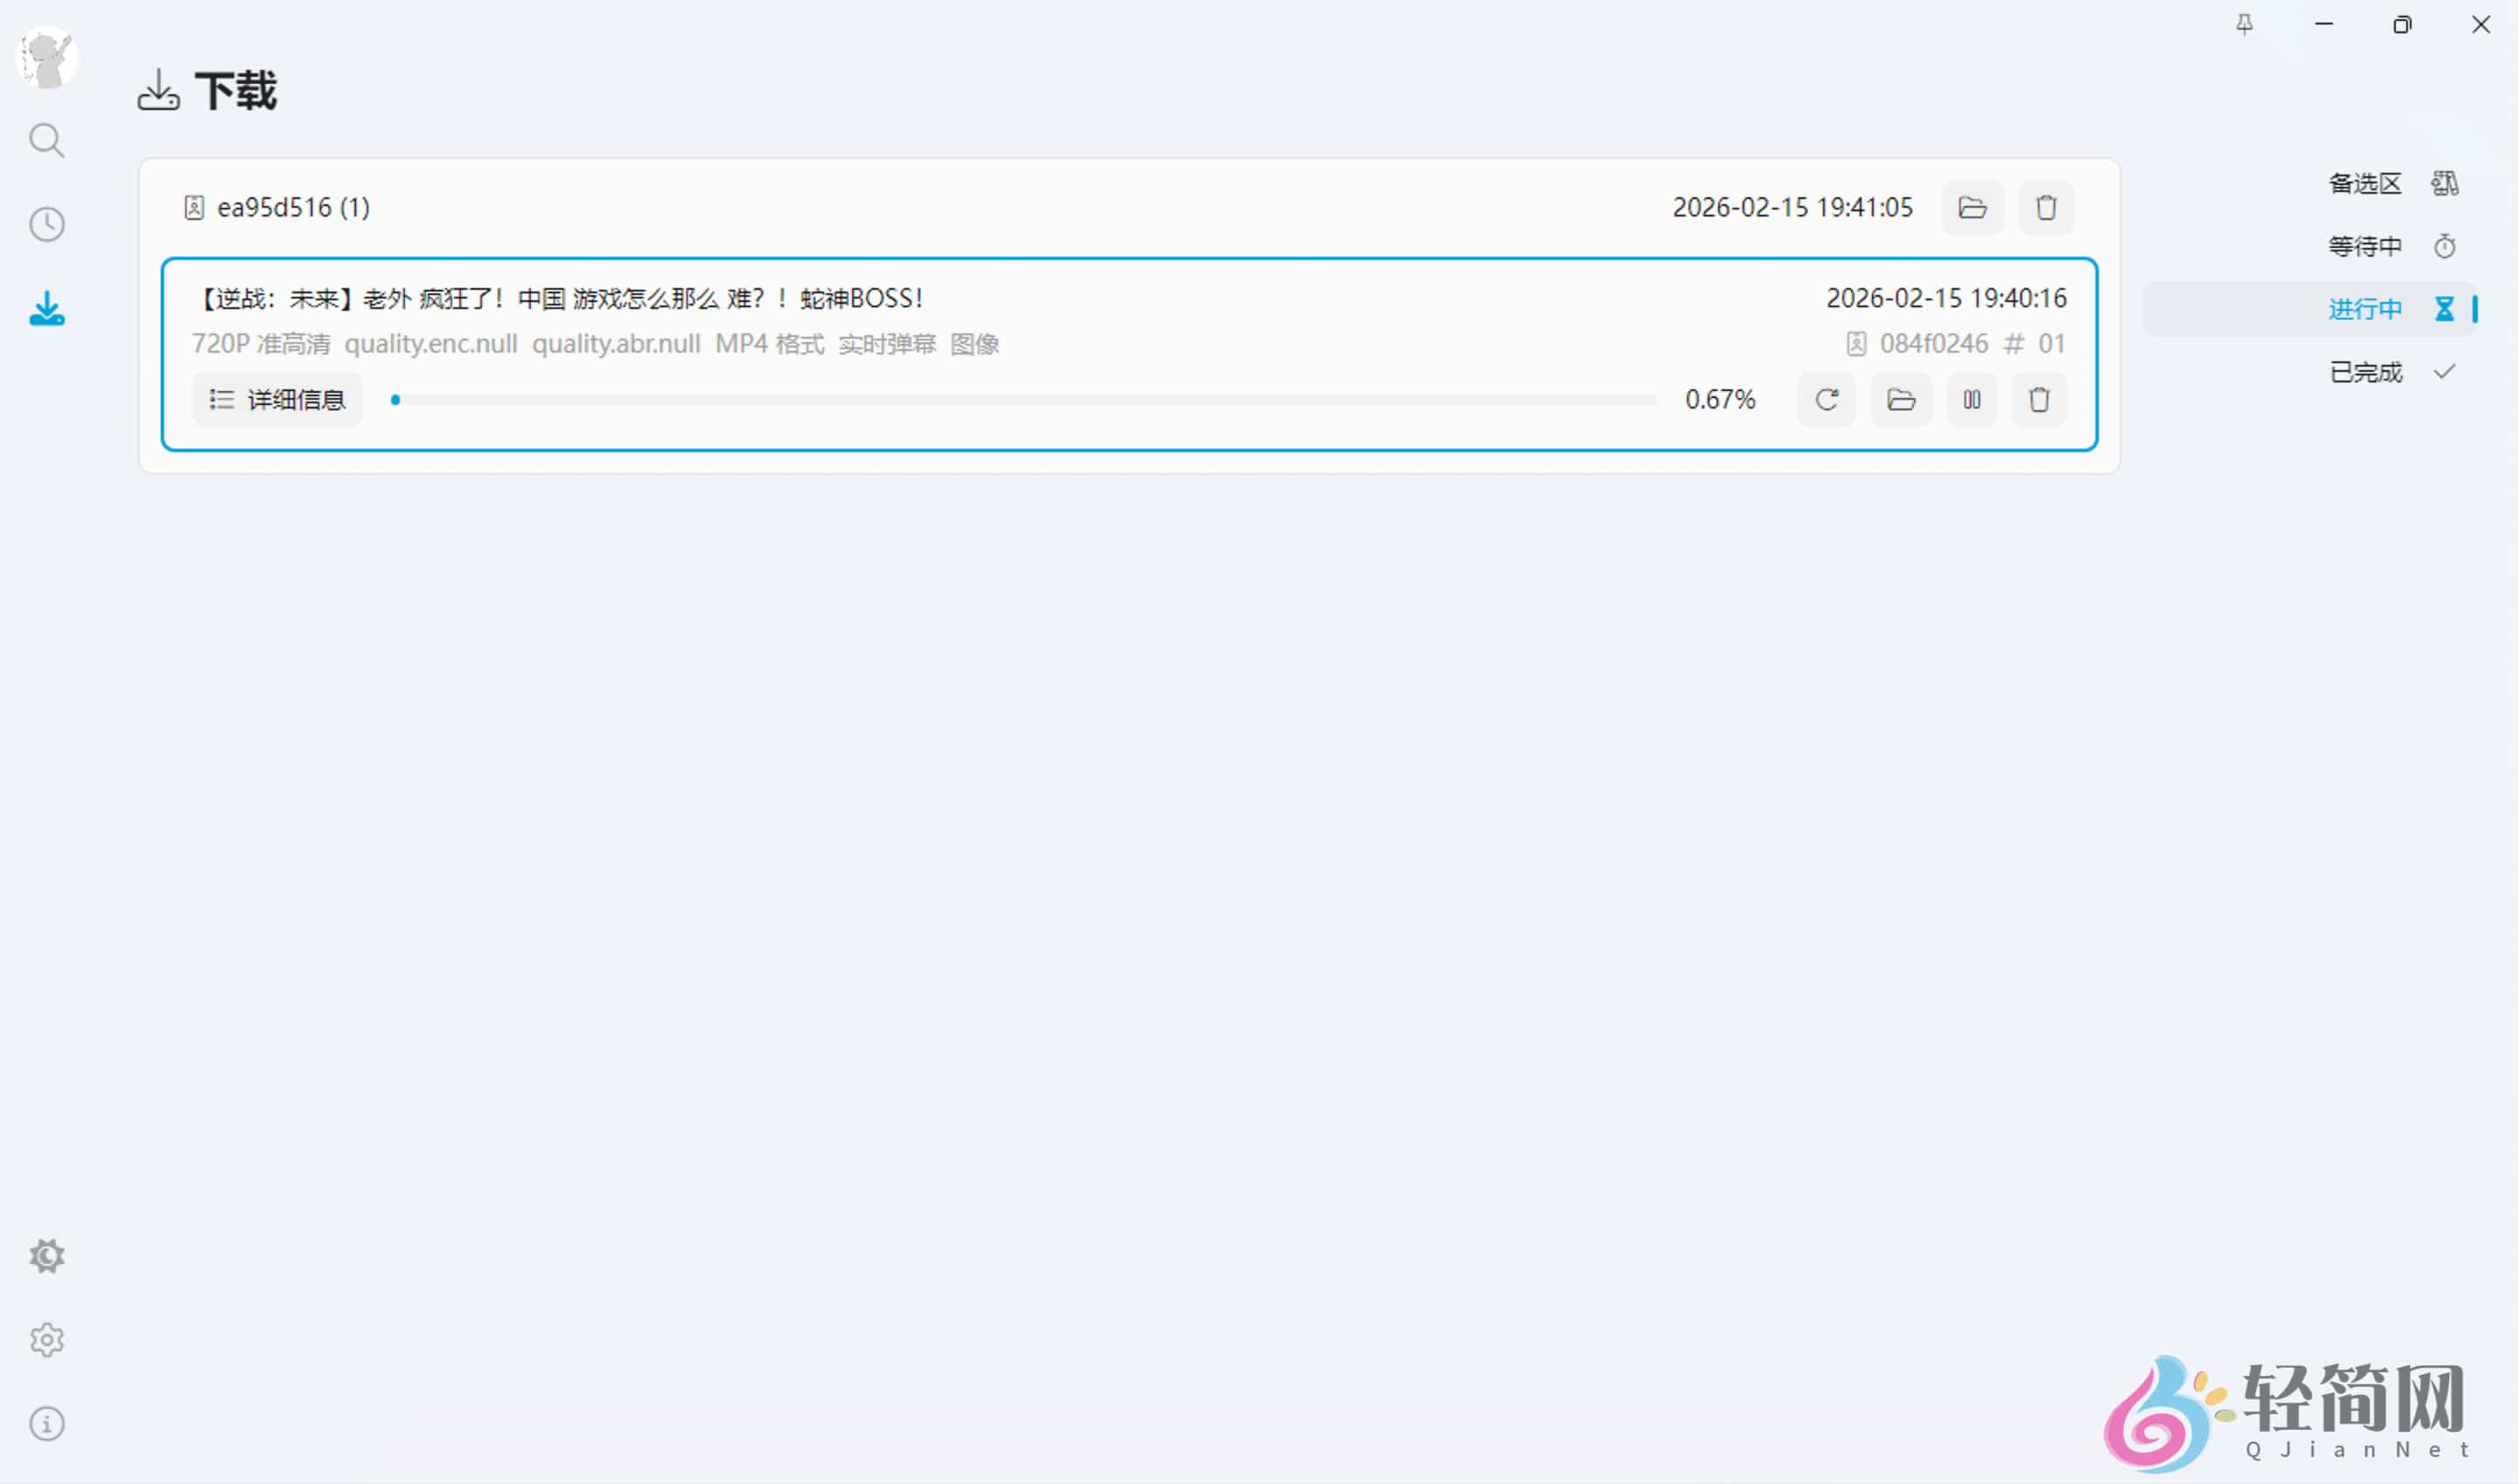The width and height of the screenshot is (2518, 1484).
Task: Open search via the magnifier sidebar icon
Action: point(47,141)
